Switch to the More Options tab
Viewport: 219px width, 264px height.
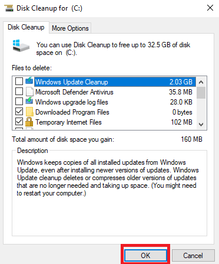point(70,28)
